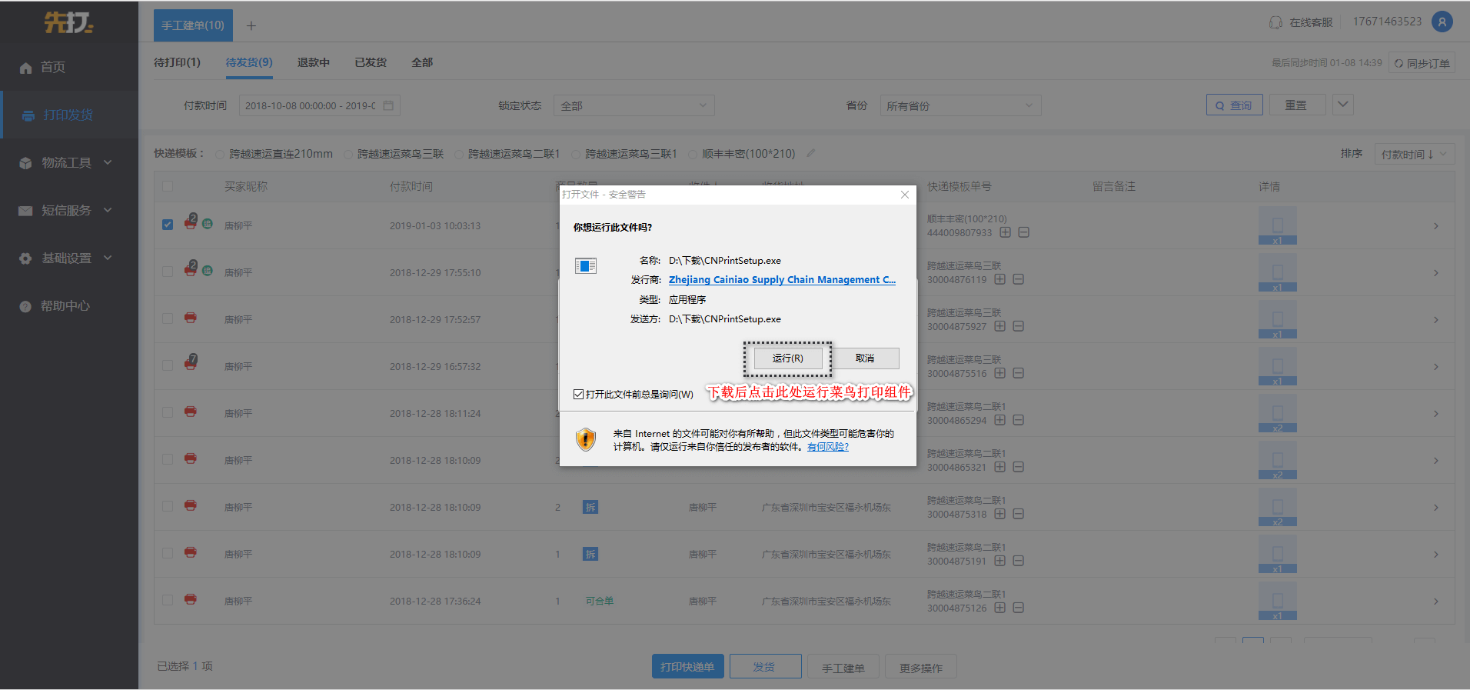This screenshot has width=1470, height=690.
Task: Click the minus icon next to 30004876119
Action: coord(1018,279)
